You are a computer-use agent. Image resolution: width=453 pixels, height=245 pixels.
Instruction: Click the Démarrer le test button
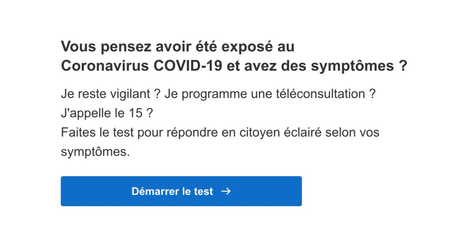pos(181,191)
